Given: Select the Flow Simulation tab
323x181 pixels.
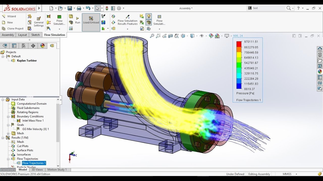Looking at the screenshot, I should (55, 35).
